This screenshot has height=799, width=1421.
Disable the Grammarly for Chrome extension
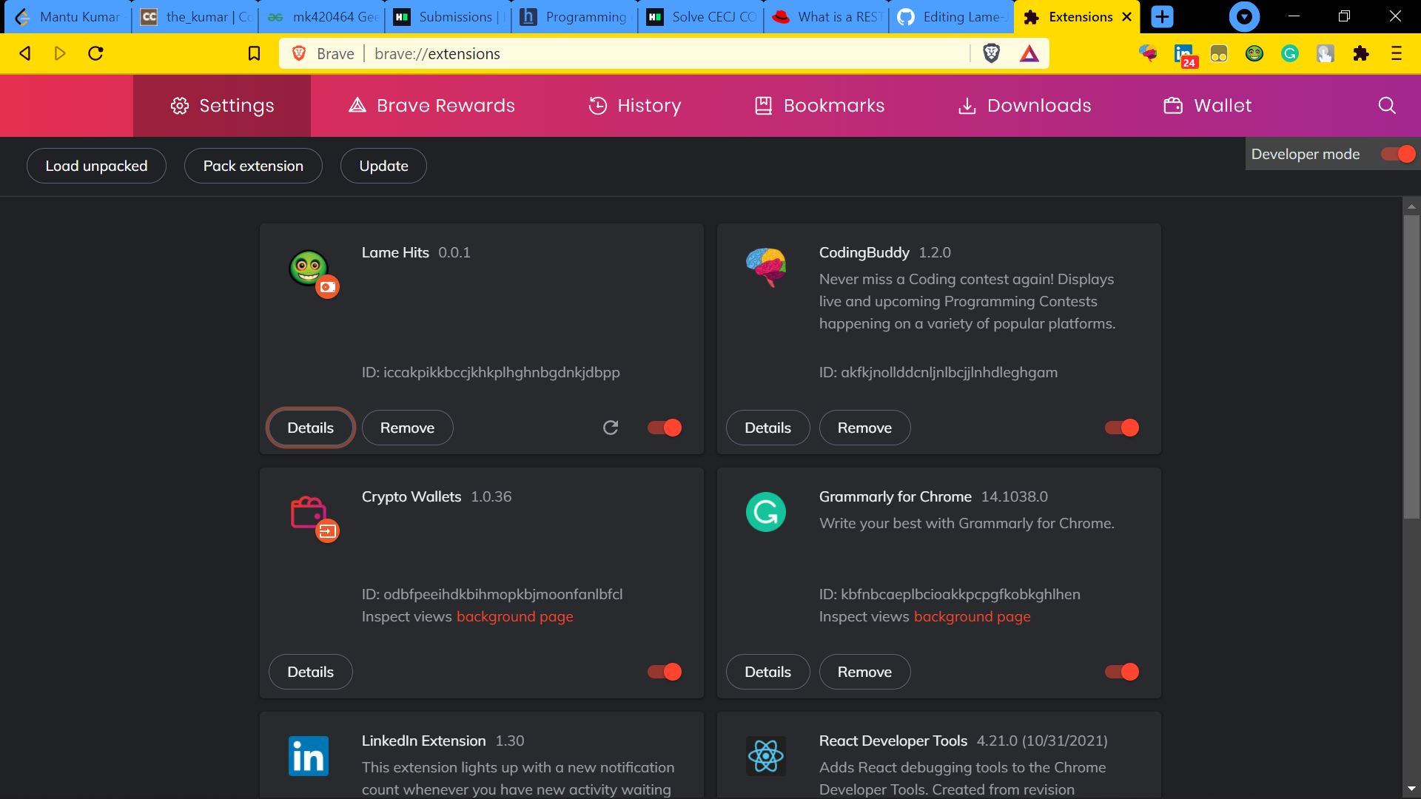1121,672
